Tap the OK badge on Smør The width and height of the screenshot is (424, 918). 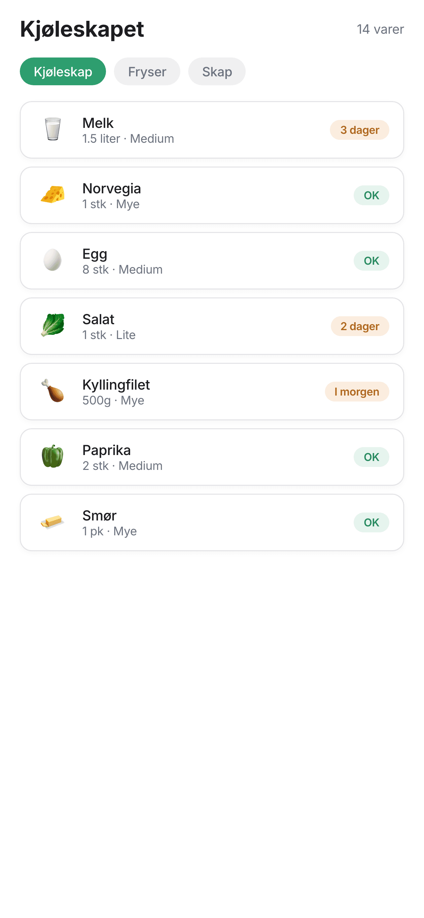[371, 522]
